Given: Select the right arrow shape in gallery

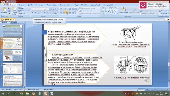Looking at the screenshot, I should (x=110, y=11).
